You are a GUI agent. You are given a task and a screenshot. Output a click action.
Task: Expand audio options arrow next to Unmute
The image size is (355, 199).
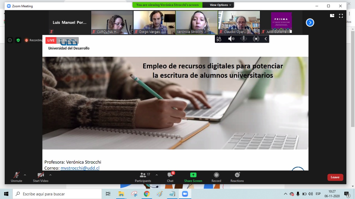pyautogui.click(x=25, y=175)
